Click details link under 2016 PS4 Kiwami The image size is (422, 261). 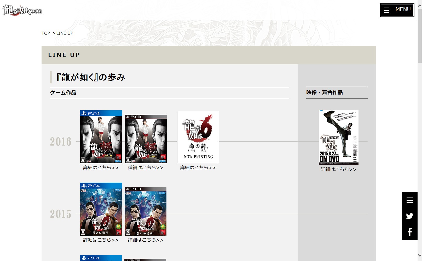(101, 167)
